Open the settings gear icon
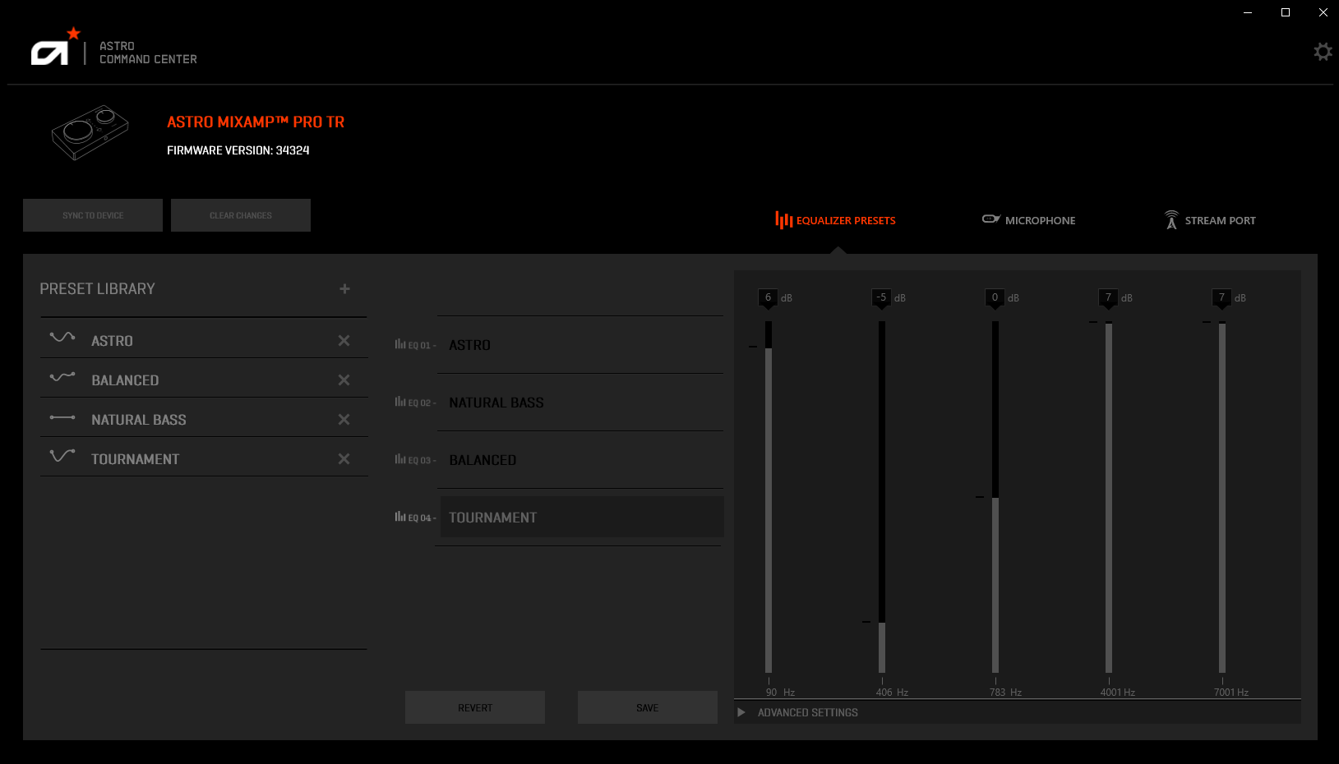Image resolution: width=1339 pixels, height=764 pixels. 1323,51
